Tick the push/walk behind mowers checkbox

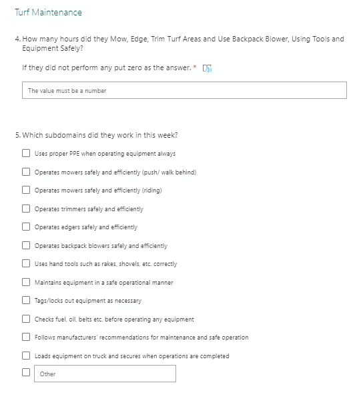point(26,172)
